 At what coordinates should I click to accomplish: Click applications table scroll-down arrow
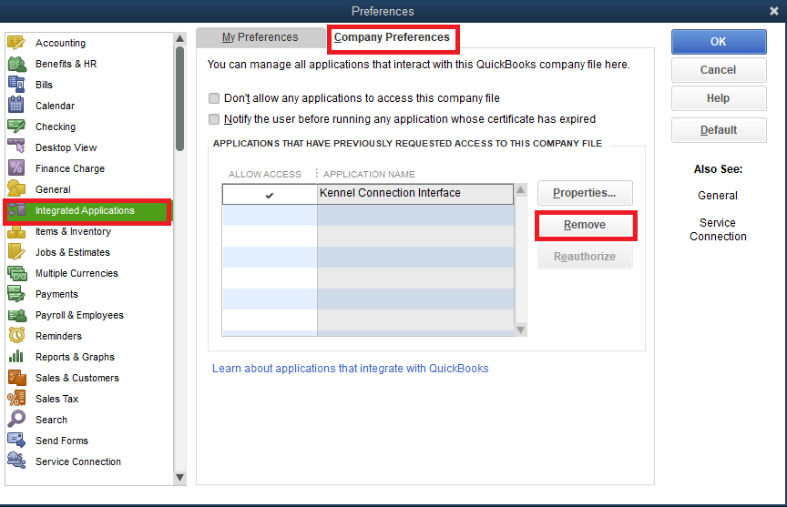[x=520, y=330]
